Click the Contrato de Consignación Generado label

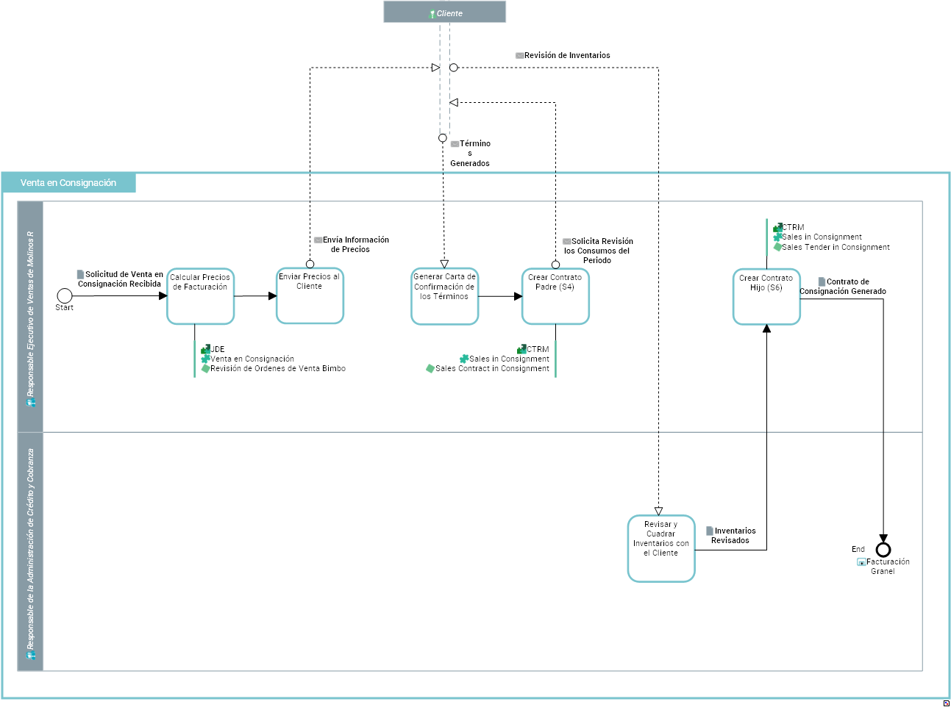tap(843, 287)
